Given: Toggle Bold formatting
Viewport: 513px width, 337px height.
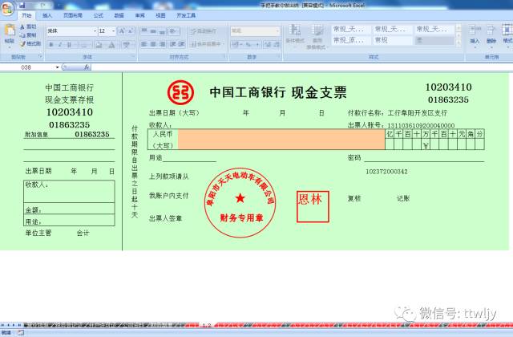Looking at the screenshot, I should [x=51, y=45].
